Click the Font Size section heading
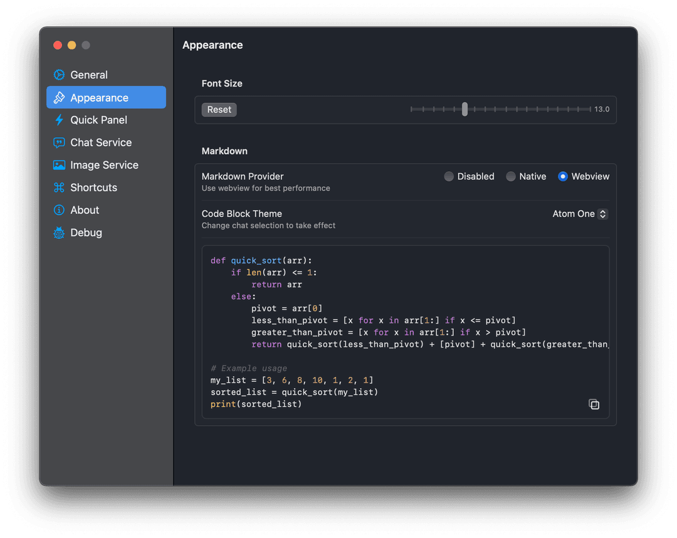This screenshot has width=677, height=538. 222,83
